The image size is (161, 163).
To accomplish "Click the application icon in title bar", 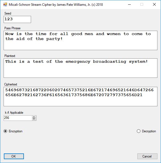I will (5, 5).
